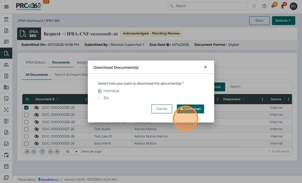
Task: Click the Download button in dialog
Action: [190, 109]
